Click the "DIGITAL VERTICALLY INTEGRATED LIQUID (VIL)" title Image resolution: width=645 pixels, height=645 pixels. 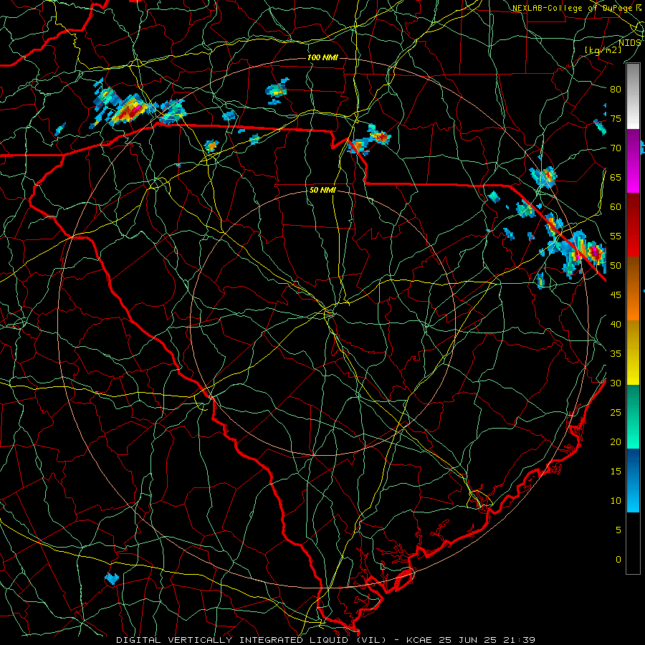pos(252,640)
